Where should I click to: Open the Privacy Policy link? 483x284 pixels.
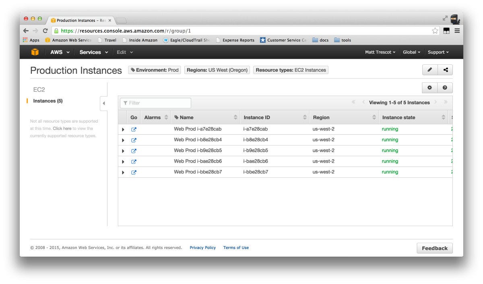click(x=203, y=247)
